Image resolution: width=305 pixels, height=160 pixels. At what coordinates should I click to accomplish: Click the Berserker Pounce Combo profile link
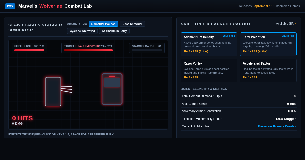(277, 126)
